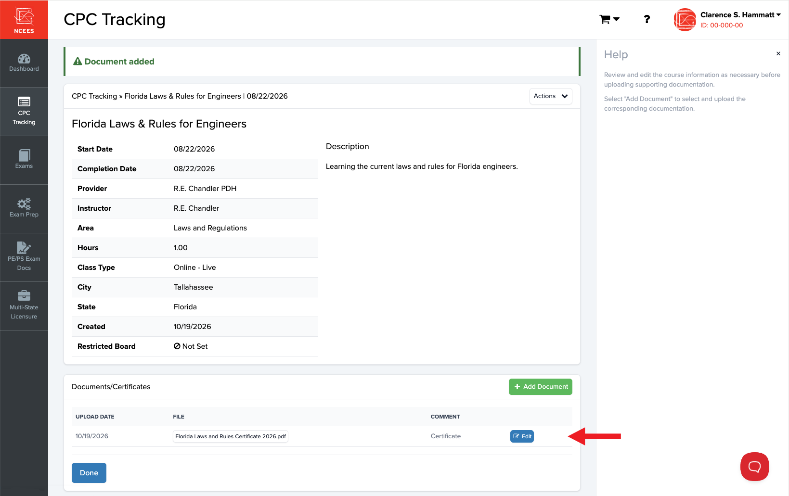Open Florida Laws and Rules Certificate 2026.pdf
Screen dimensions: 789x496
pyautogui.click(x=231, y=436)
